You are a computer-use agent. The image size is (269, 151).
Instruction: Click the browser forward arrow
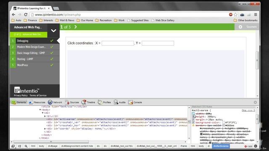[20, 15]
